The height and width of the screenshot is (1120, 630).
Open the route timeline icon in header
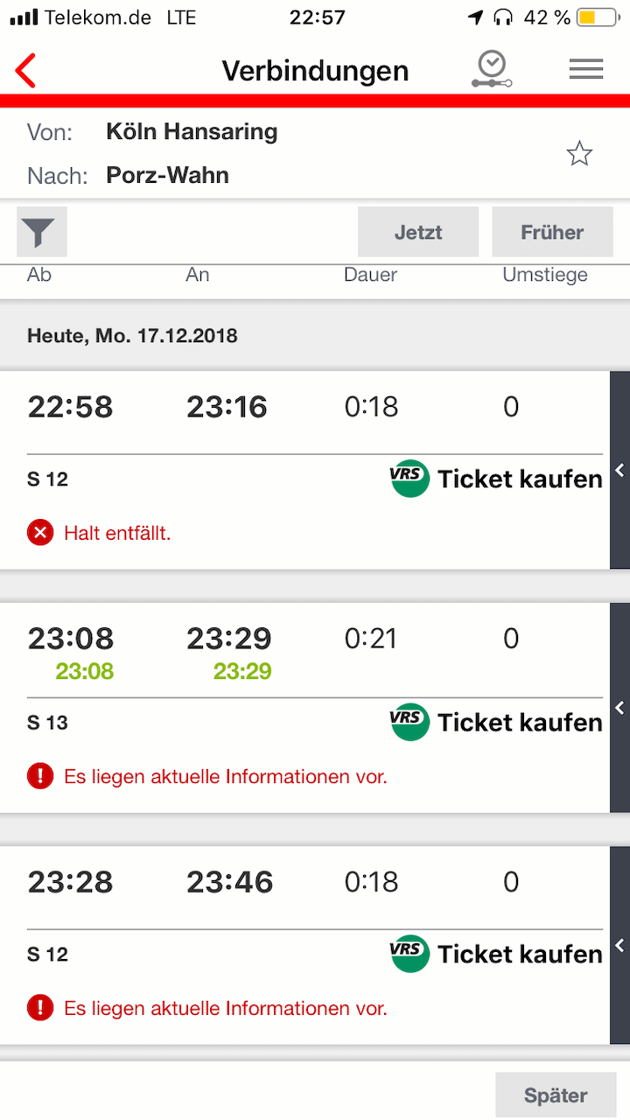pyautogui.click(x=491, y=70)
